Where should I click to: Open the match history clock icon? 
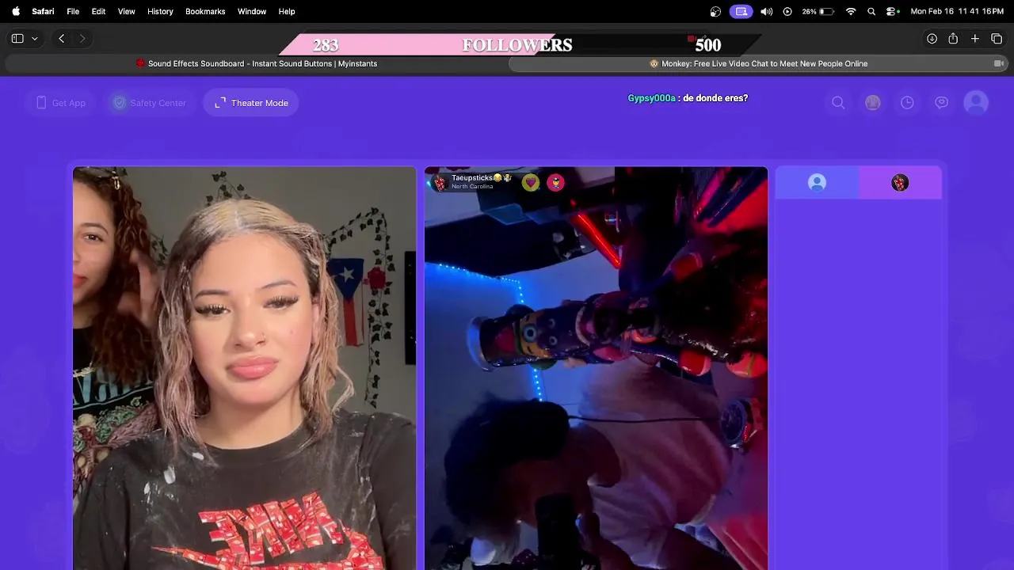(x=907, y=103)
